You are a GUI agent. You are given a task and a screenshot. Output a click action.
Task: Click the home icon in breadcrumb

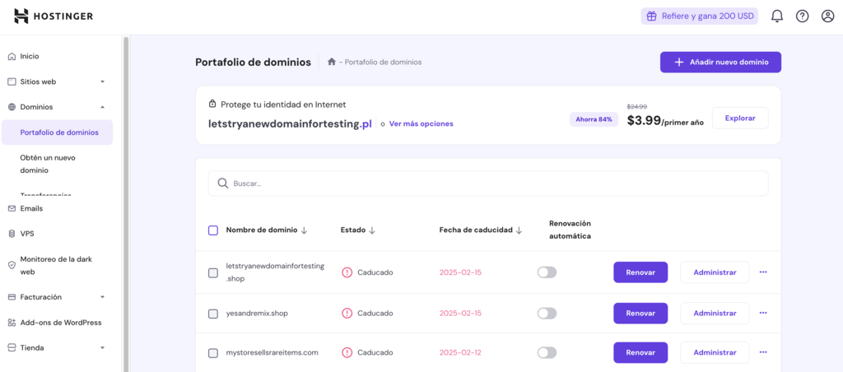[x=331, y=62]
